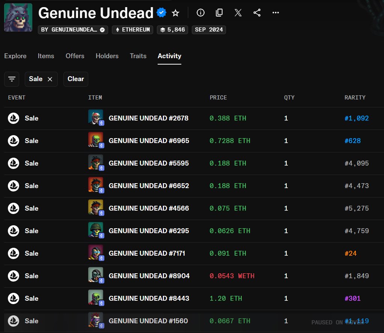Open the GENUINE UNDEAD #8904 item name

coord(149,276)
